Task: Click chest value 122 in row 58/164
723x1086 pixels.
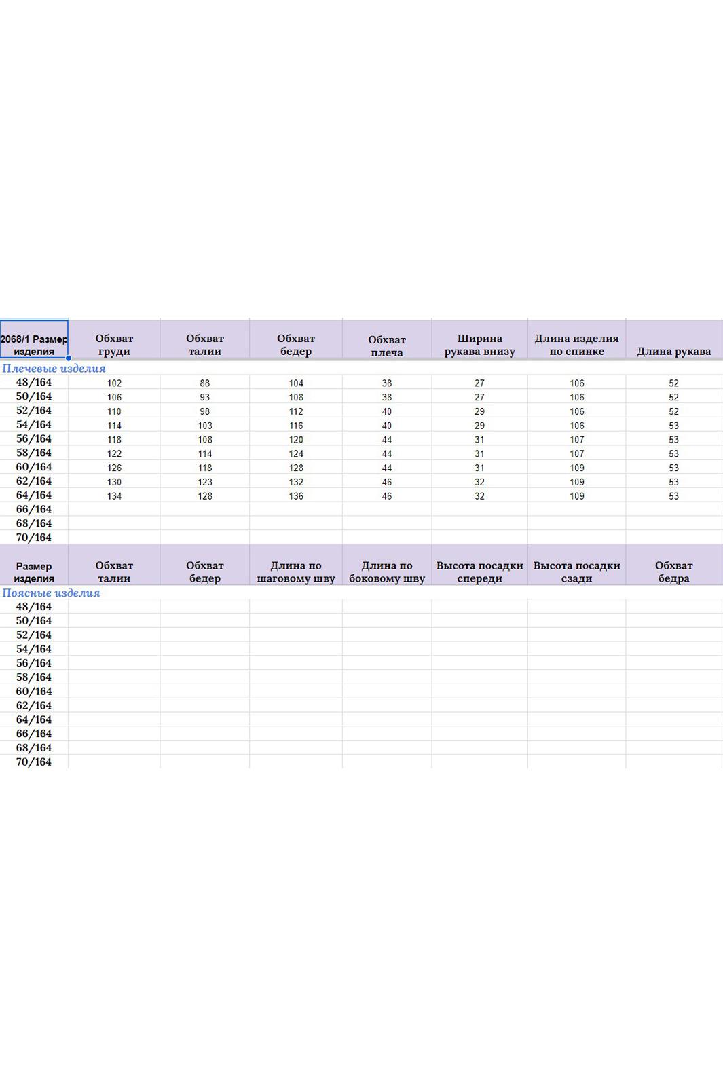Action: pyautogui.click(x=114, y=454)
